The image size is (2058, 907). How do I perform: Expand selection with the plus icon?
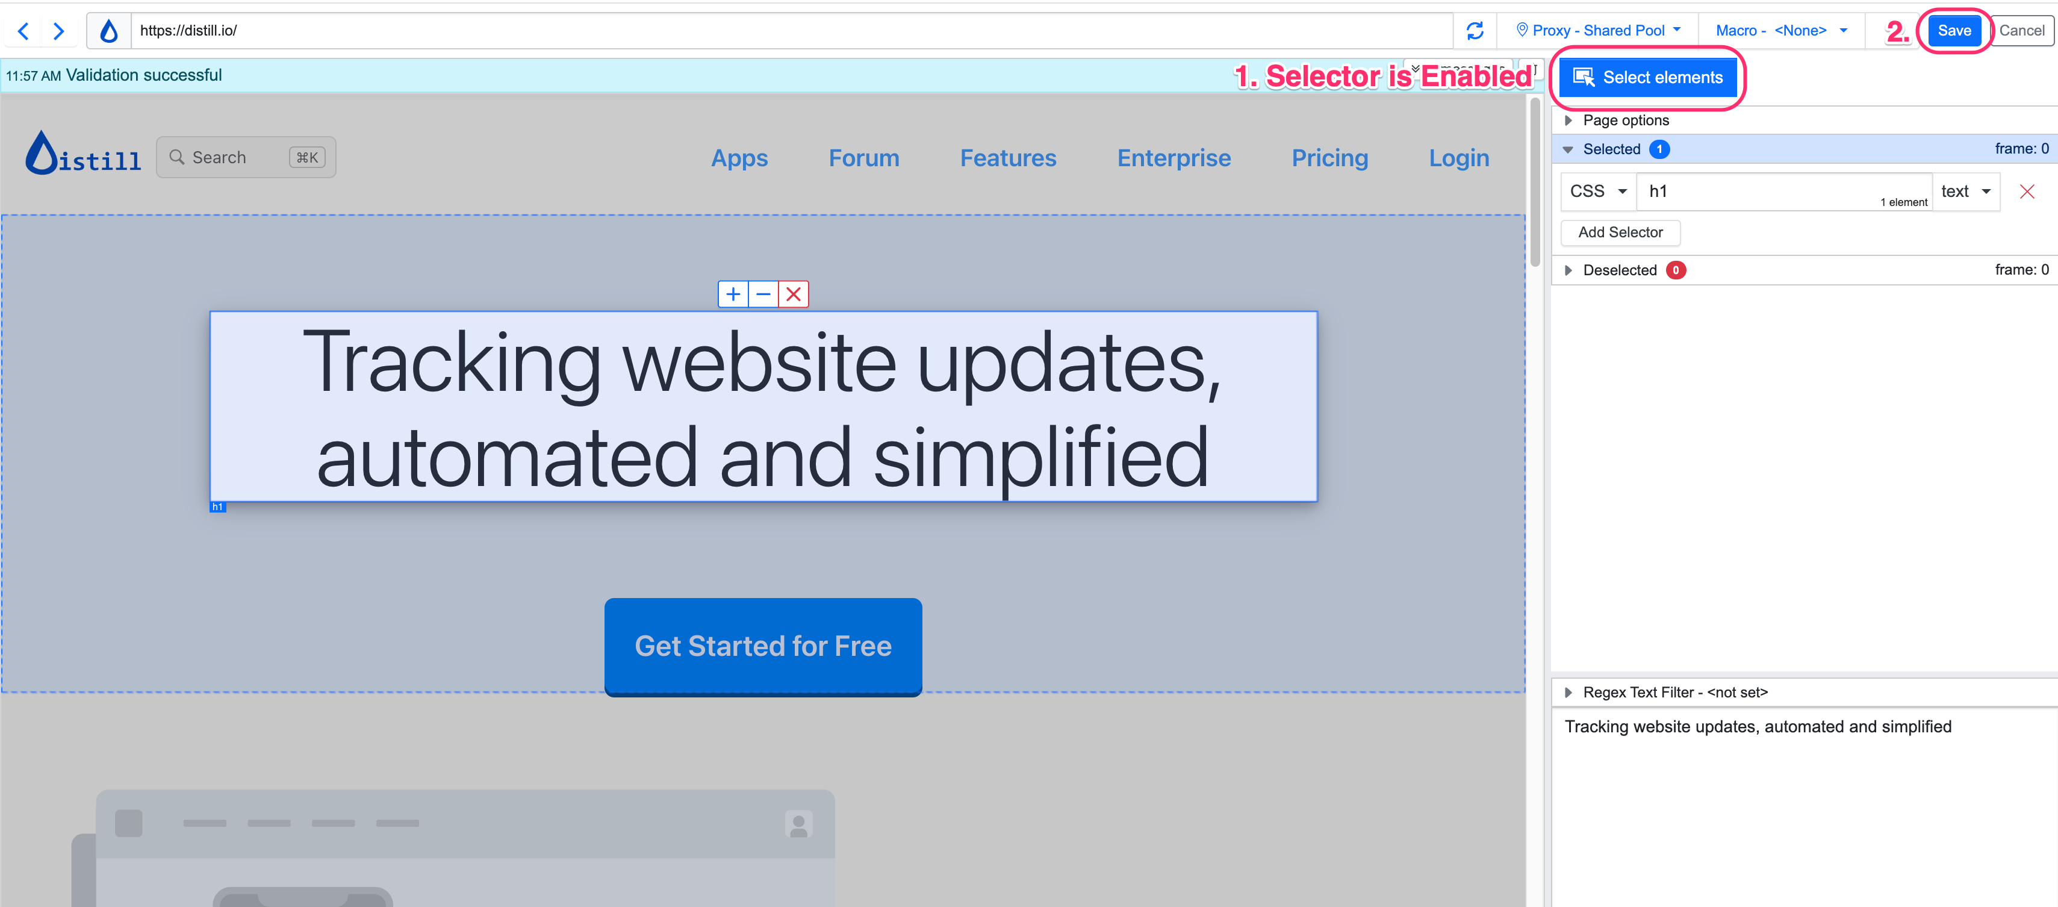[x=733, y=294]
